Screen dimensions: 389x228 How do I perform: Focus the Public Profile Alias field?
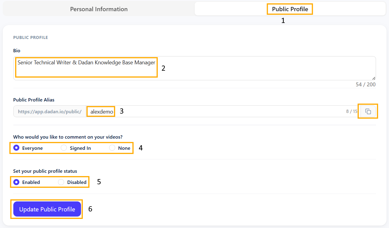tap(223, 111)
